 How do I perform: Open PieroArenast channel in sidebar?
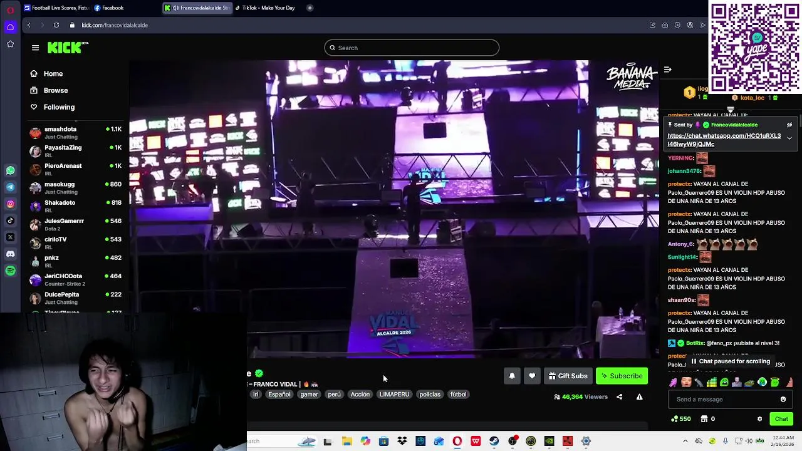click(x=76, y=169)
